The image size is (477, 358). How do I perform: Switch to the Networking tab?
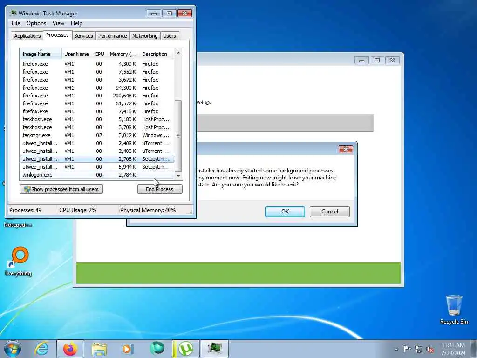coord(145,36)
